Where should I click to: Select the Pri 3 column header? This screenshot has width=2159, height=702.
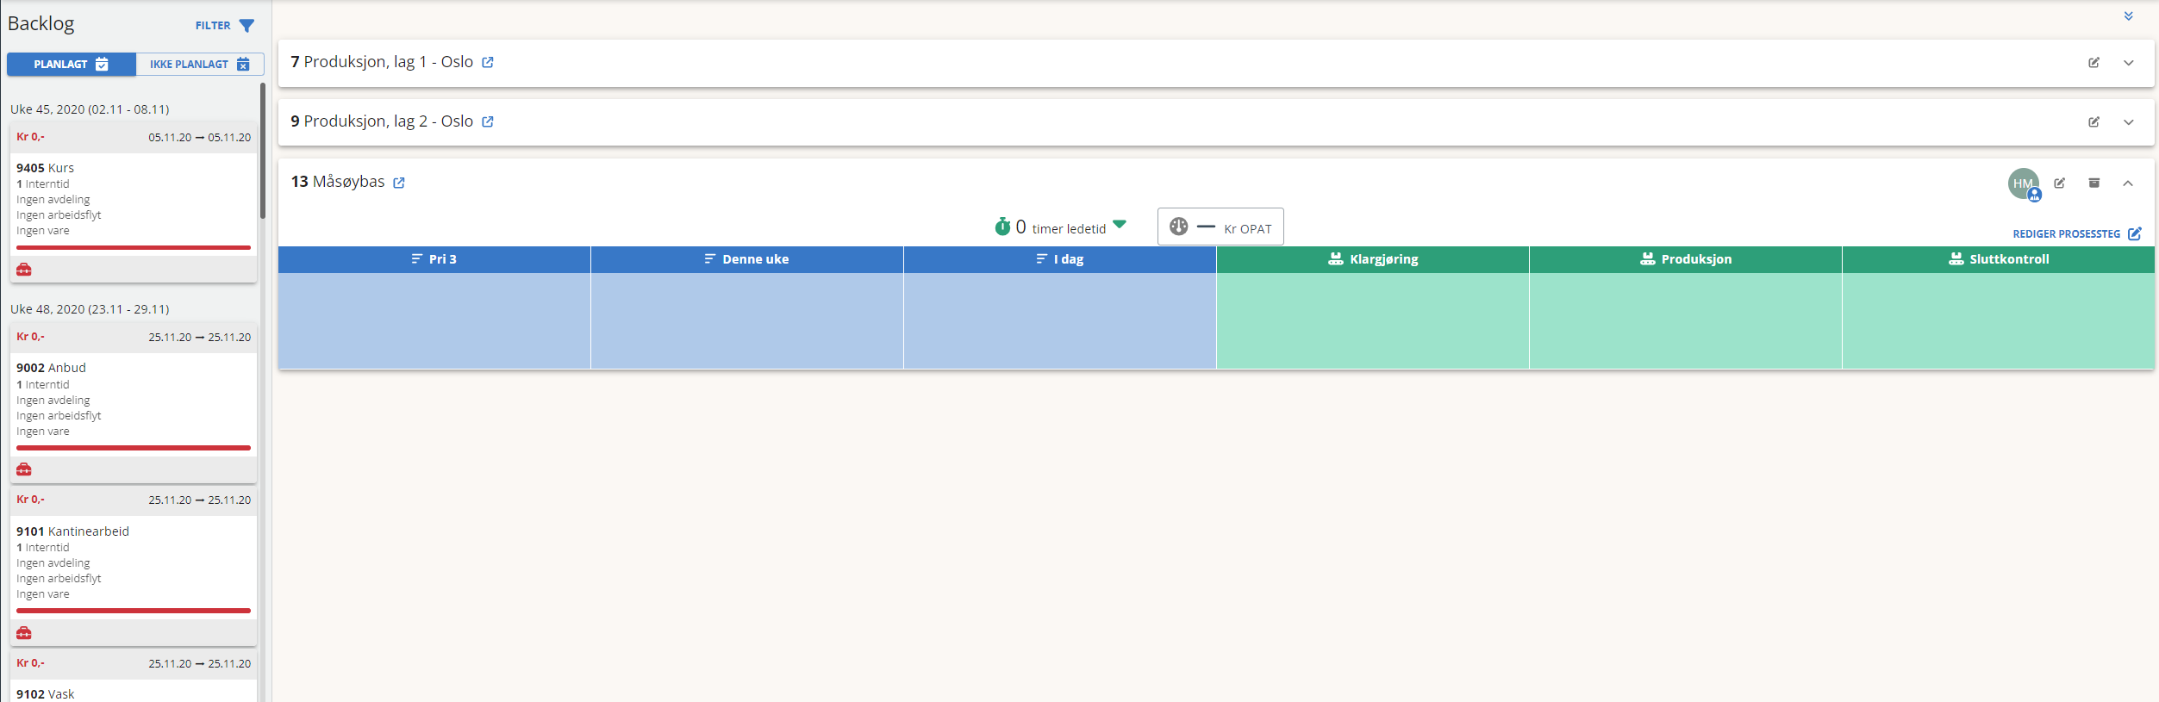(434, 259)
